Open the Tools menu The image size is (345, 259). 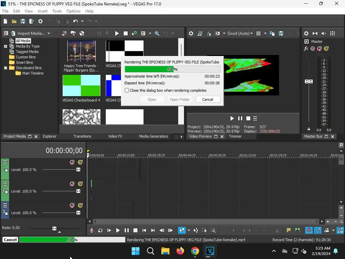pos(57,11)
